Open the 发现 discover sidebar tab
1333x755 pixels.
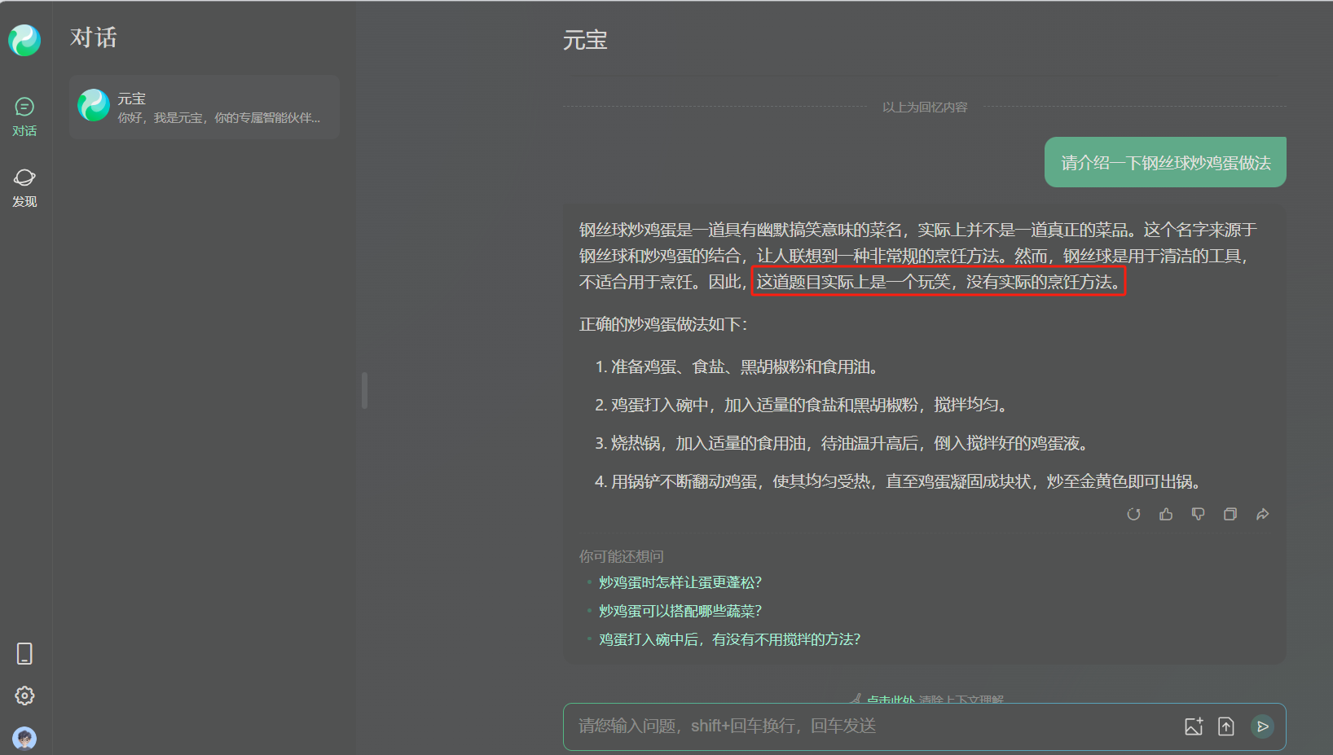(x=24, y=187)
